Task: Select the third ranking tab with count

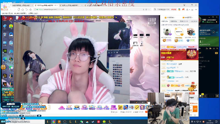Action: point(184,21)
